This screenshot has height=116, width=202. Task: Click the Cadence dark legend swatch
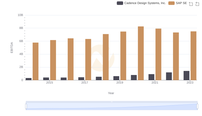click(x=120, y=3)
